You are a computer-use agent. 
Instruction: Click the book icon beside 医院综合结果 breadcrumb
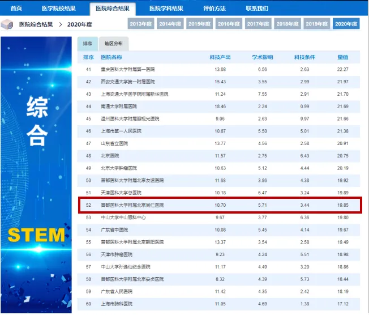click(7, 24)
